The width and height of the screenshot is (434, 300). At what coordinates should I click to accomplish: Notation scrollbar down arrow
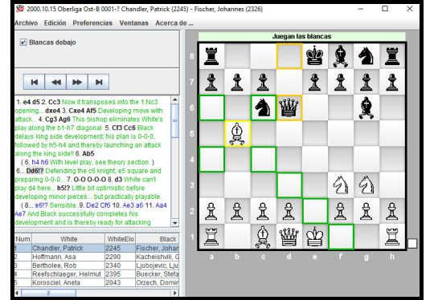click(175, 223)
